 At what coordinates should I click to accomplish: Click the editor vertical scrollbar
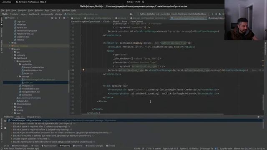[x=263, y=102]
